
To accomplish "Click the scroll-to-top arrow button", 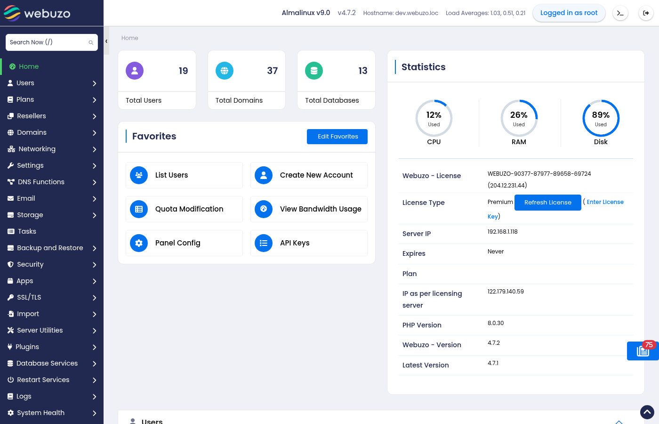I will (x=647, y=412).
